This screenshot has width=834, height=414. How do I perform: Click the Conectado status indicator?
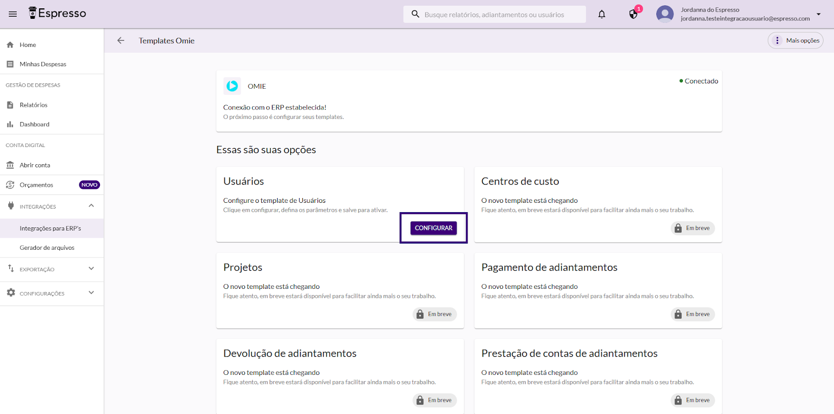pos(698,81)
